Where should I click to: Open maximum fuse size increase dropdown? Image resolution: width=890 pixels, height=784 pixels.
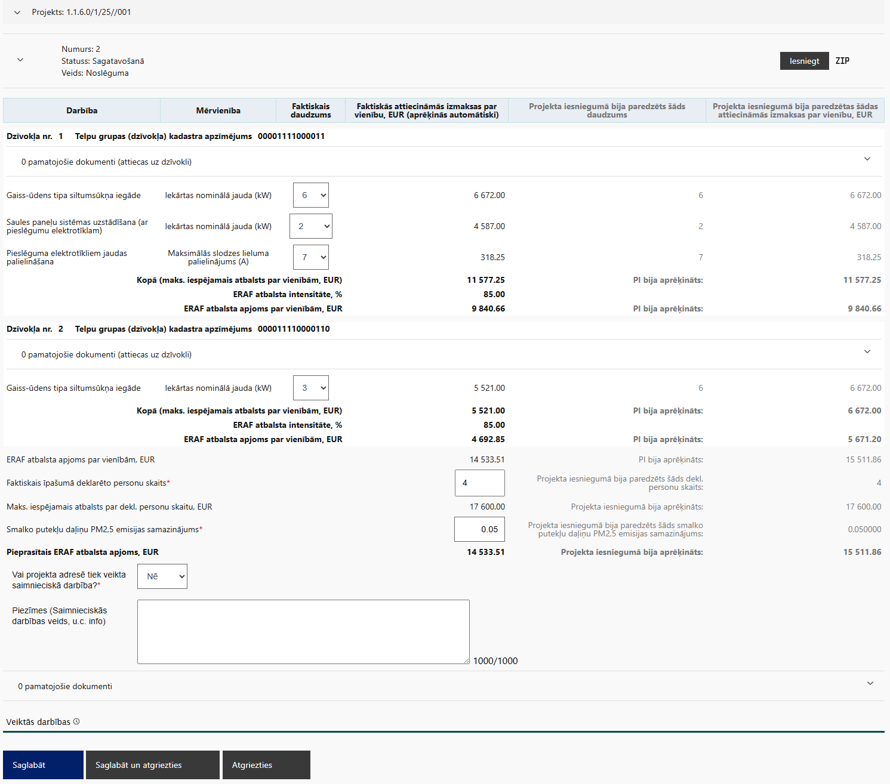tap(310, 257)
